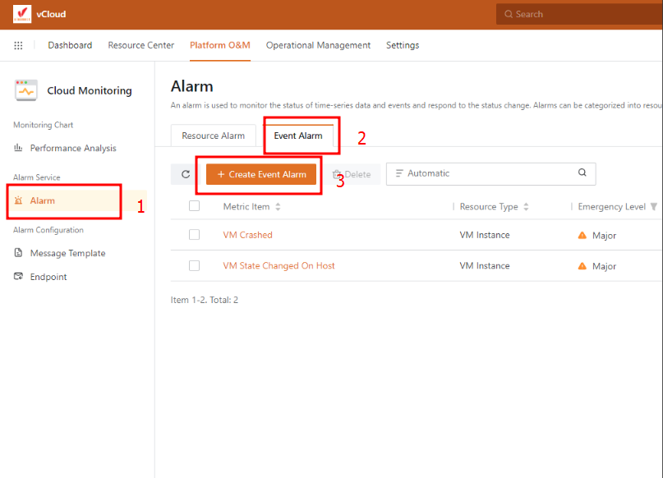Click the refresh icon button
663x478 pixels.
point(186,174)
